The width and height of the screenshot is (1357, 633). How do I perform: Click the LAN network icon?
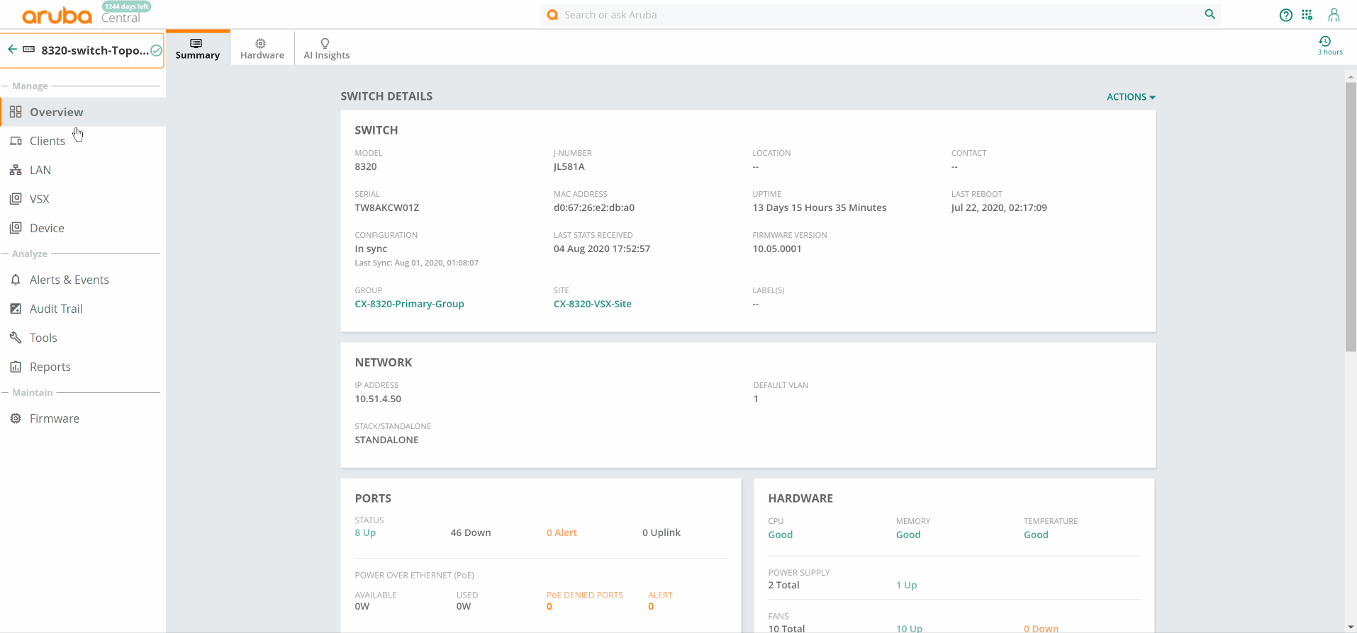(x=16, y=170)
